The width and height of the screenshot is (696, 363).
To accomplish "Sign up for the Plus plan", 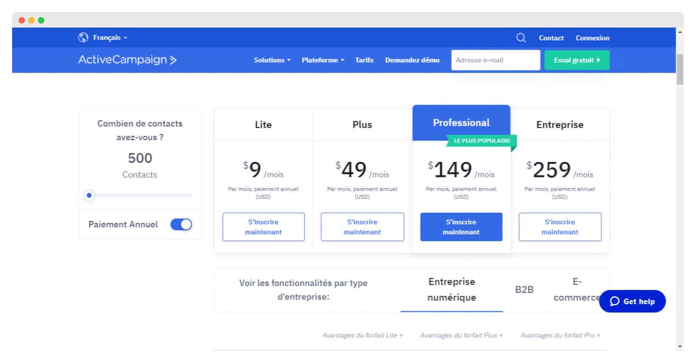I will pos(362,227).
